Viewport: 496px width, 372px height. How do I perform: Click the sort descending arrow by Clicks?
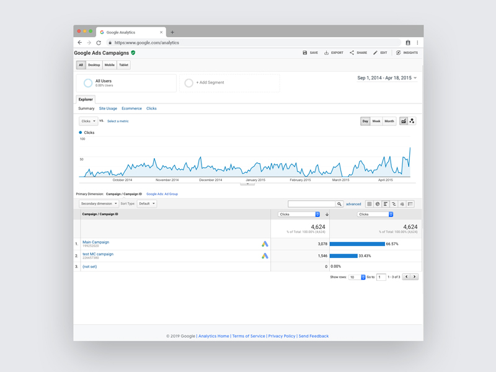pos(327,215)
